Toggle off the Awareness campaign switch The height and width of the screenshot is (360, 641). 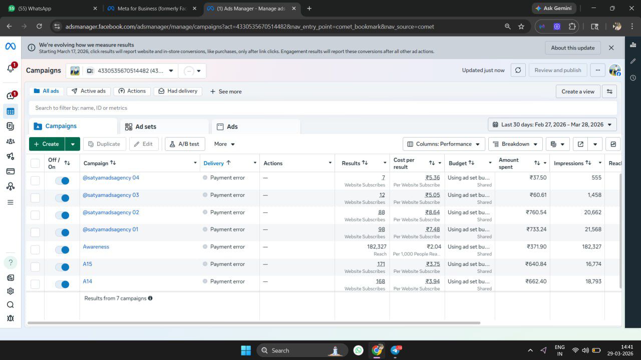(62, 250)
